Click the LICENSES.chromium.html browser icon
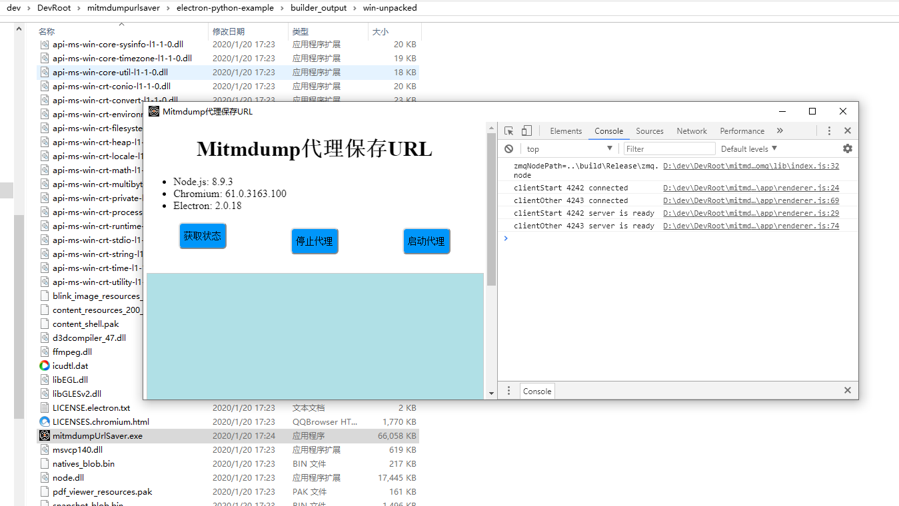The width and height of the screenshot is (899, 506). (45, 421)
